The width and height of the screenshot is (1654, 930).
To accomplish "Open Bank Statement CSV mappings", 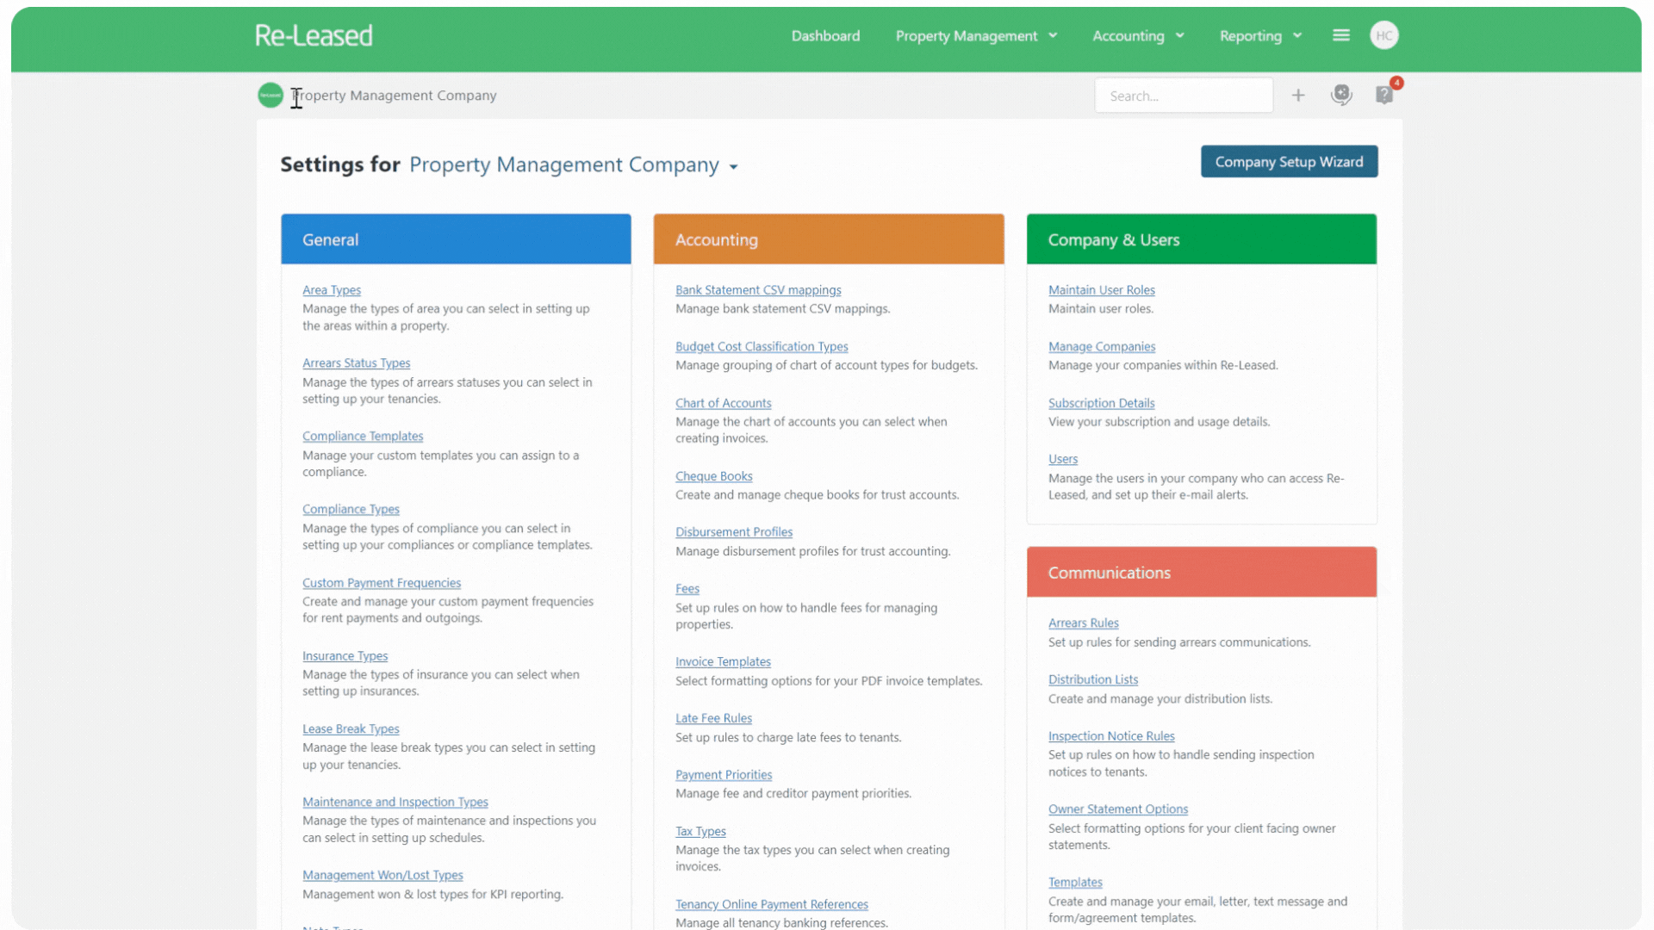I will (x=758, y=290).
